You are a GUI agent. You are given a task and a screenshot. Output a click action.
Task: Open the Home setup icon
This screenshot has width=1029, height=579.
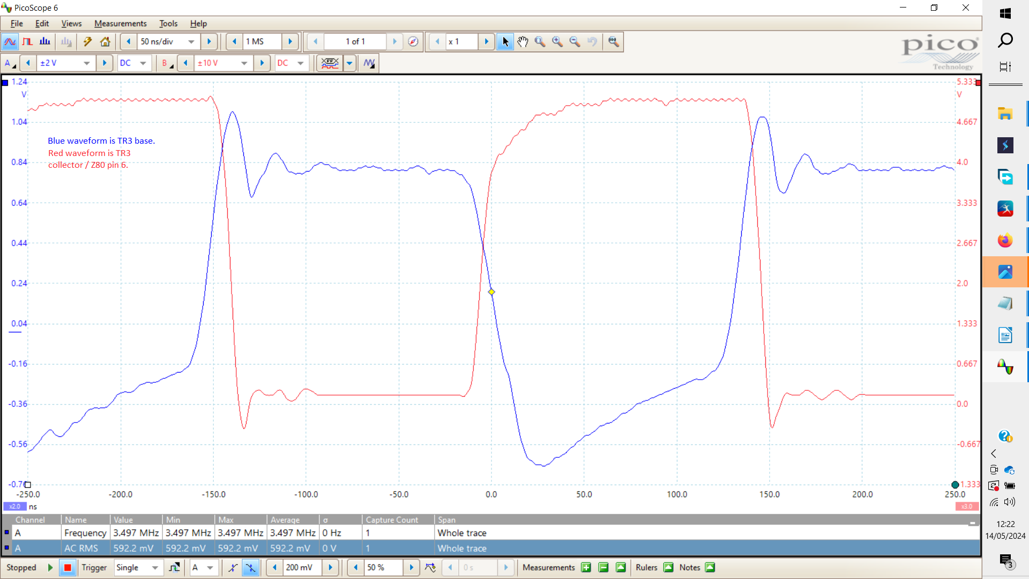[x=105, y=42]
